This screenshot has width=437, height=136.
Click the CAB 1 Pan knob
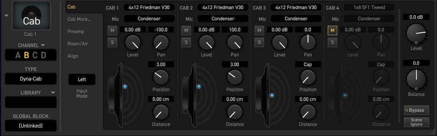161,43
